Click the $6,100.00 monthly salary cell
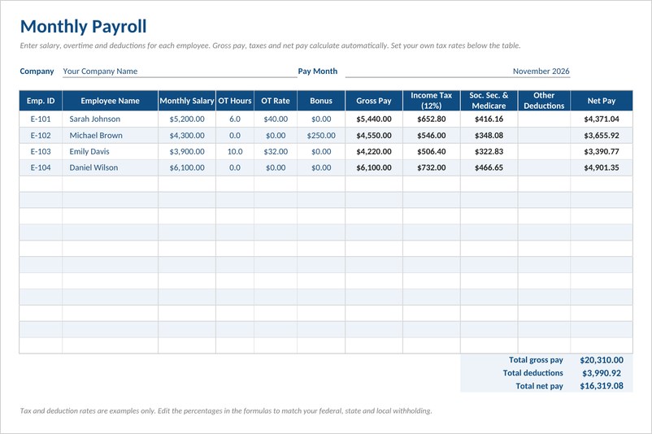Viewport: 652px width, 434px height. (187, 168)
